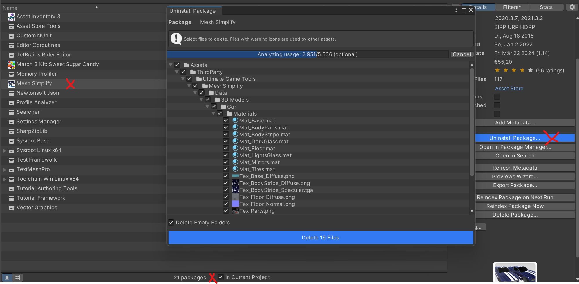The height and width of the screenshot is (284, 579).
Task: Uncheck the Car folder checkbox
Action: 214,107
